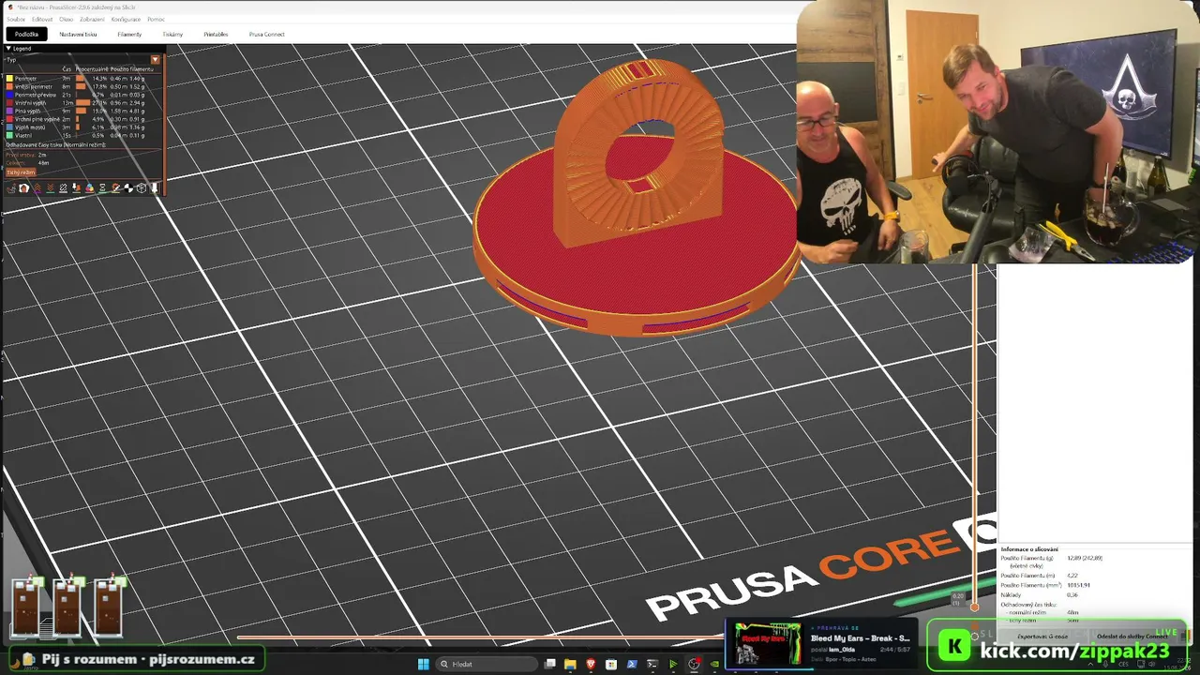
Task: Open the Windows Start menu
Action: [423, 664]
